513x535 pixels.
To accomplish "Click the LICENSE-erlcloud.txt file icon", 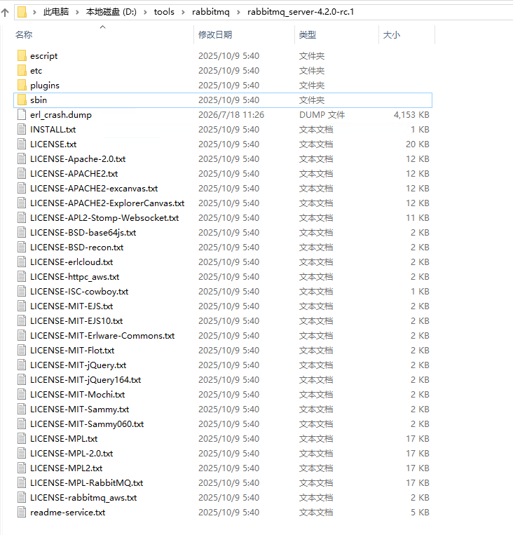I will [x=22, y=262].
